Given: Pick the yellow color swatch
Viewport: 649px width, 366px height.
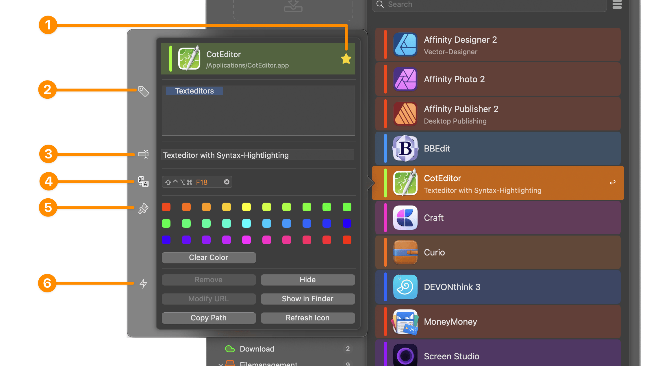Looking at the screenshot, I should (246, 207).
